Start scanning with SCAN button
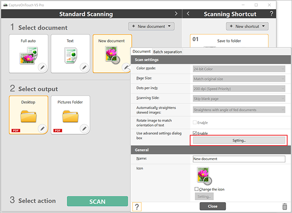Image resolution: width=292 pixels, height=213 pixels. (97, 202)
